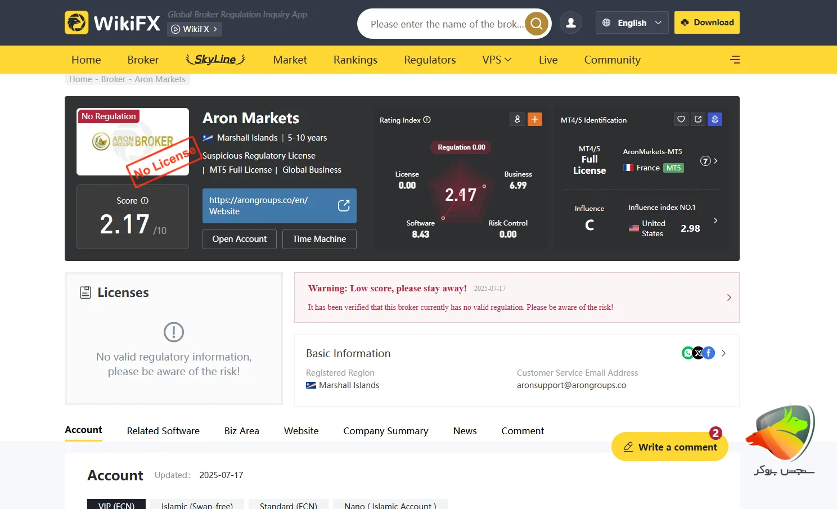Expand the low score warning with its arrow
Image resolution: width=837 pixels, height=509 pixels.
(729, 298)
